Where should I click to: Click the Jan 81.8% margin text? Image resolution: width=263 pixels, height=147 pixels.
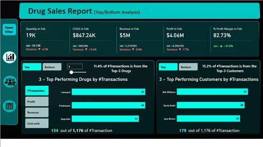pyautogui.click(x=223, y=46)
